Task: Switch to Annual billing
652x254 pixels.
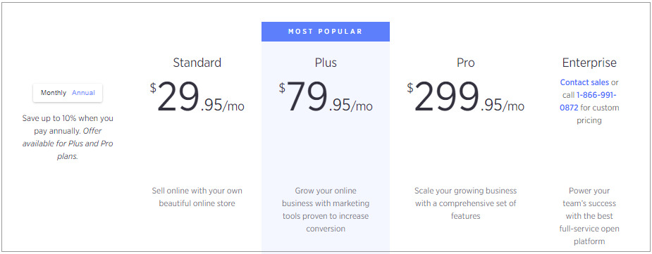Action: [x=83, y=93]
